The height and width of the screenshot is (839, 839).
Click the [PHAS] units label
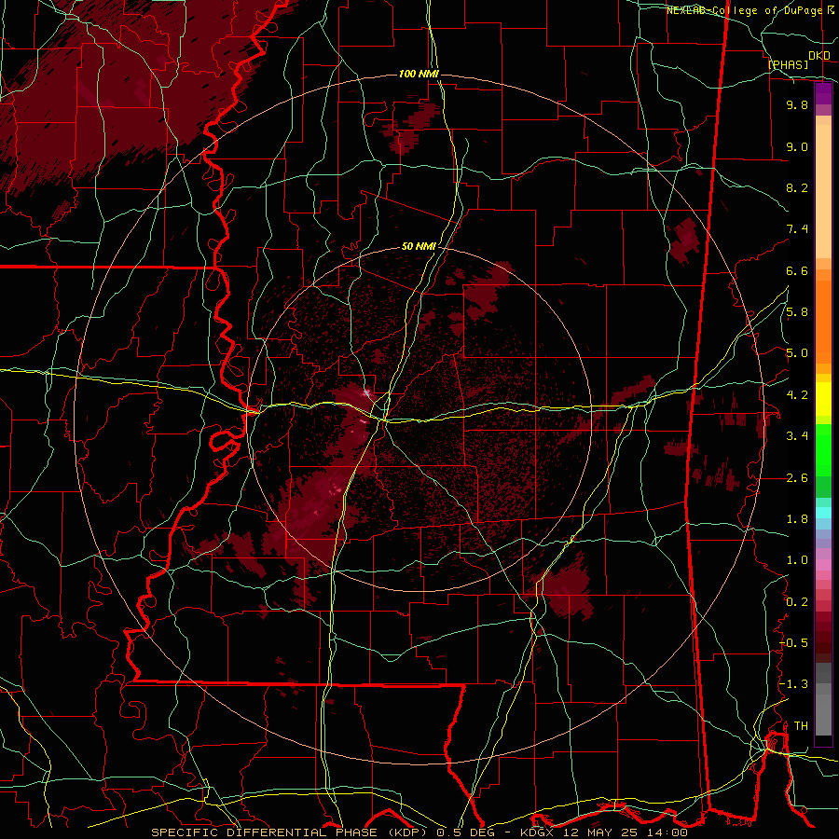(x=788, y=65)
